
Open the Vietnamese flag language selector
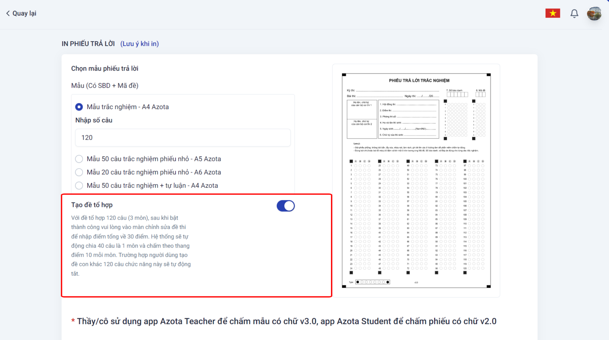click(x=552, y=13)
